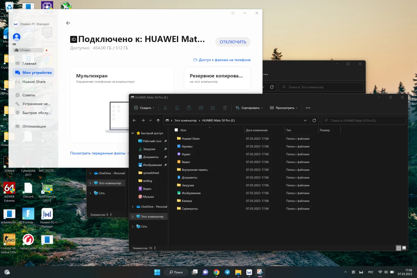Click the Share icon in Explorer toolbar
417x278 pixels.
point(213,108)
